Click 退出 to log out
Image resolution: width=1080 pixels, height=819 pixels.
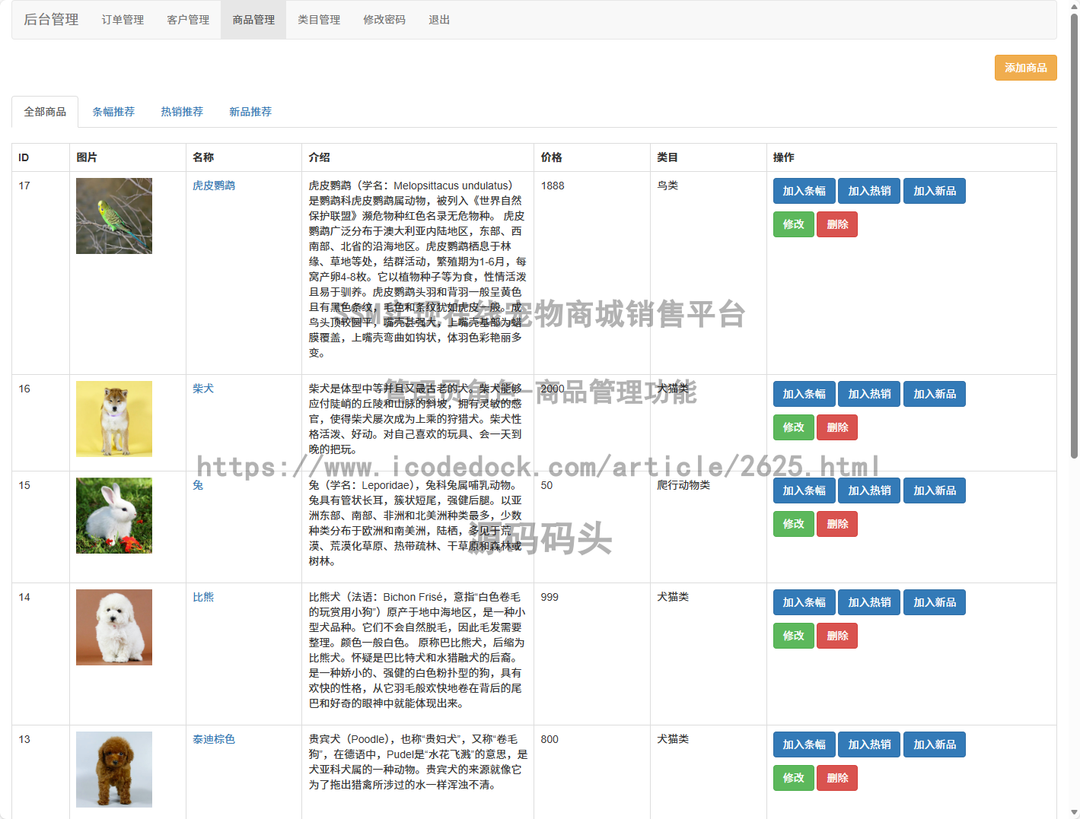click(439, 20)
